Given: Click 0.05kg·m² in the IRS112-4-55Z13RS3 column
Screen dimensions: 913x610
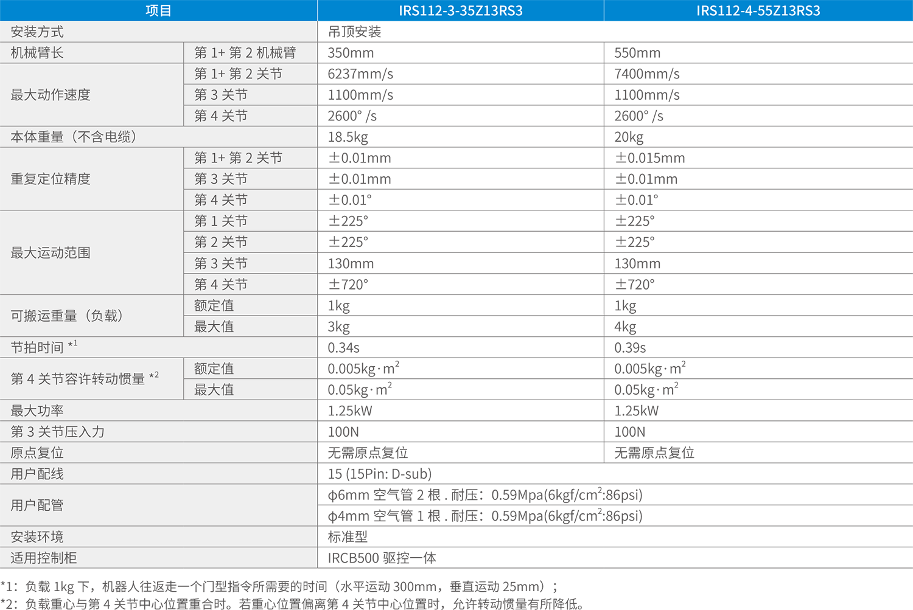Looking at the screenshot, I should point(646,389).
